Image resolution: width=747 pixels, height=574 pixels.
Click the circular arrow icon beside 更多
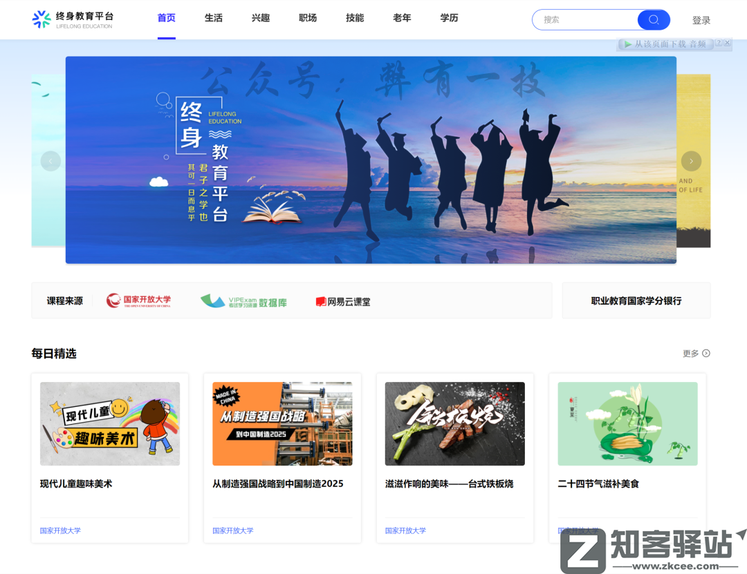(x=705, y=353)
